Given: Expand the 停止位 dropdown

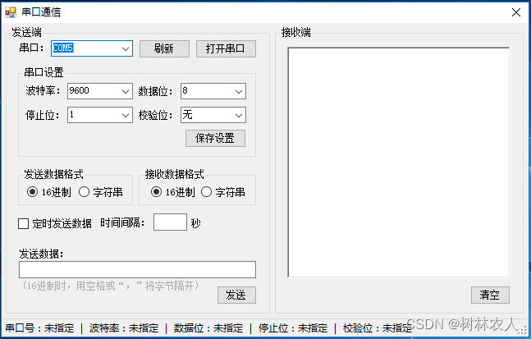Looking at the screenshot, I should (126, 115).
